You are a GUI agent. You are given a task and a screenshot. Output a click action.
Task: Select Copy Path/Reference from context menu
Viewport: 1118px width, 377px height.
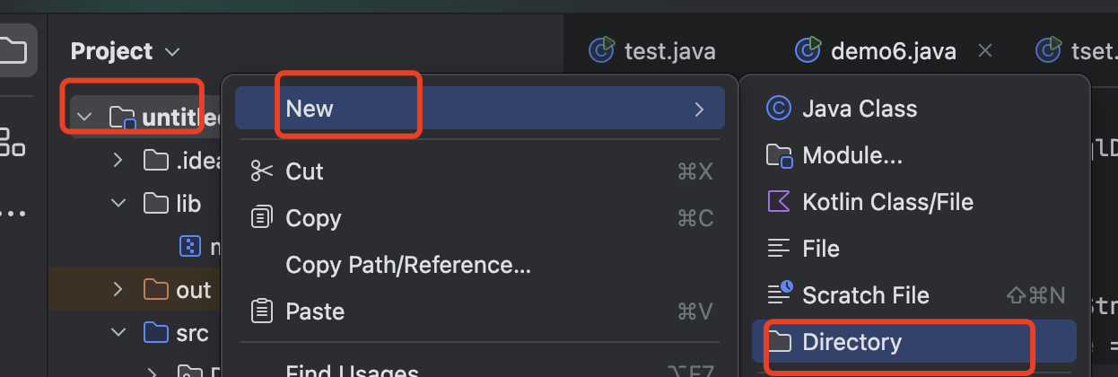click(408, 265)
